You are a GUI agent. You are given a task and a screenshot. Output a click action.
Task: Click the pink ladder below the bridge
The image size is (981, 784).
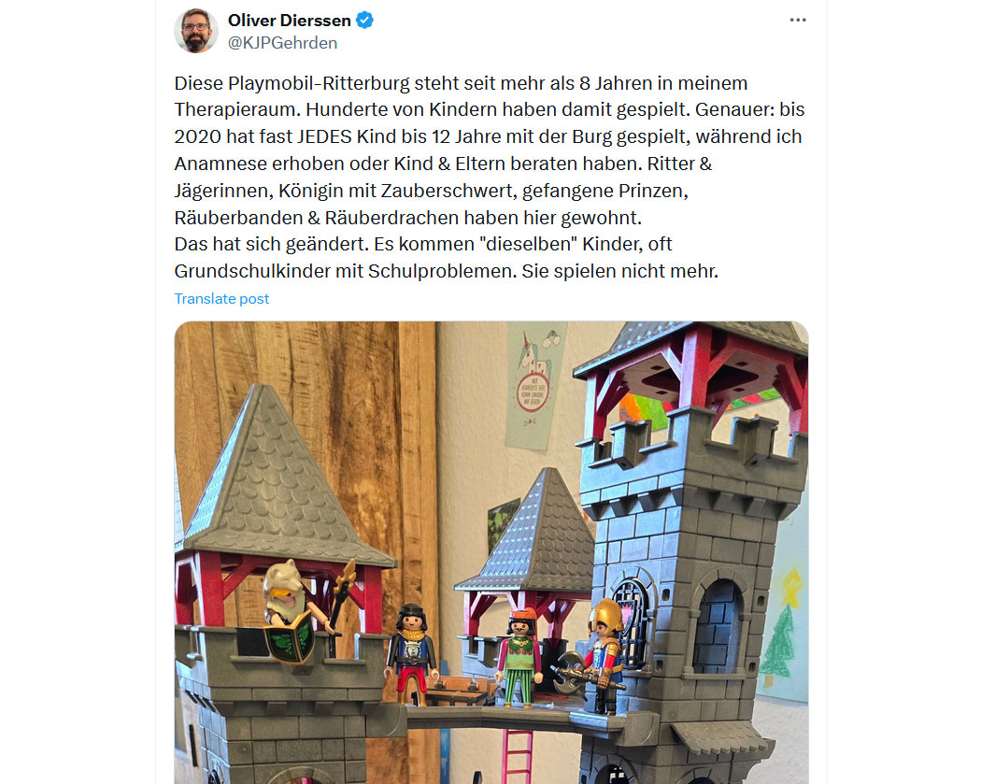(517, 756)
